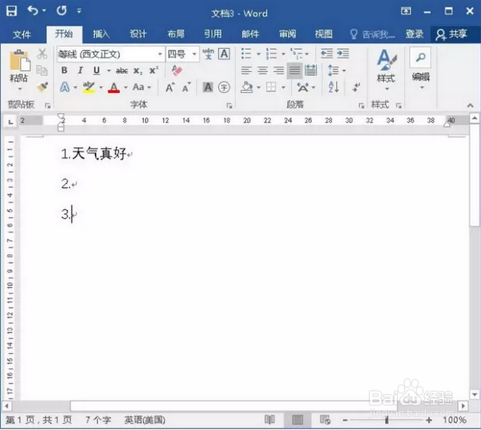The height and width of the screenshot is (430, 481).
Task: Apply bullet list
Action: (x=247, y=53)
